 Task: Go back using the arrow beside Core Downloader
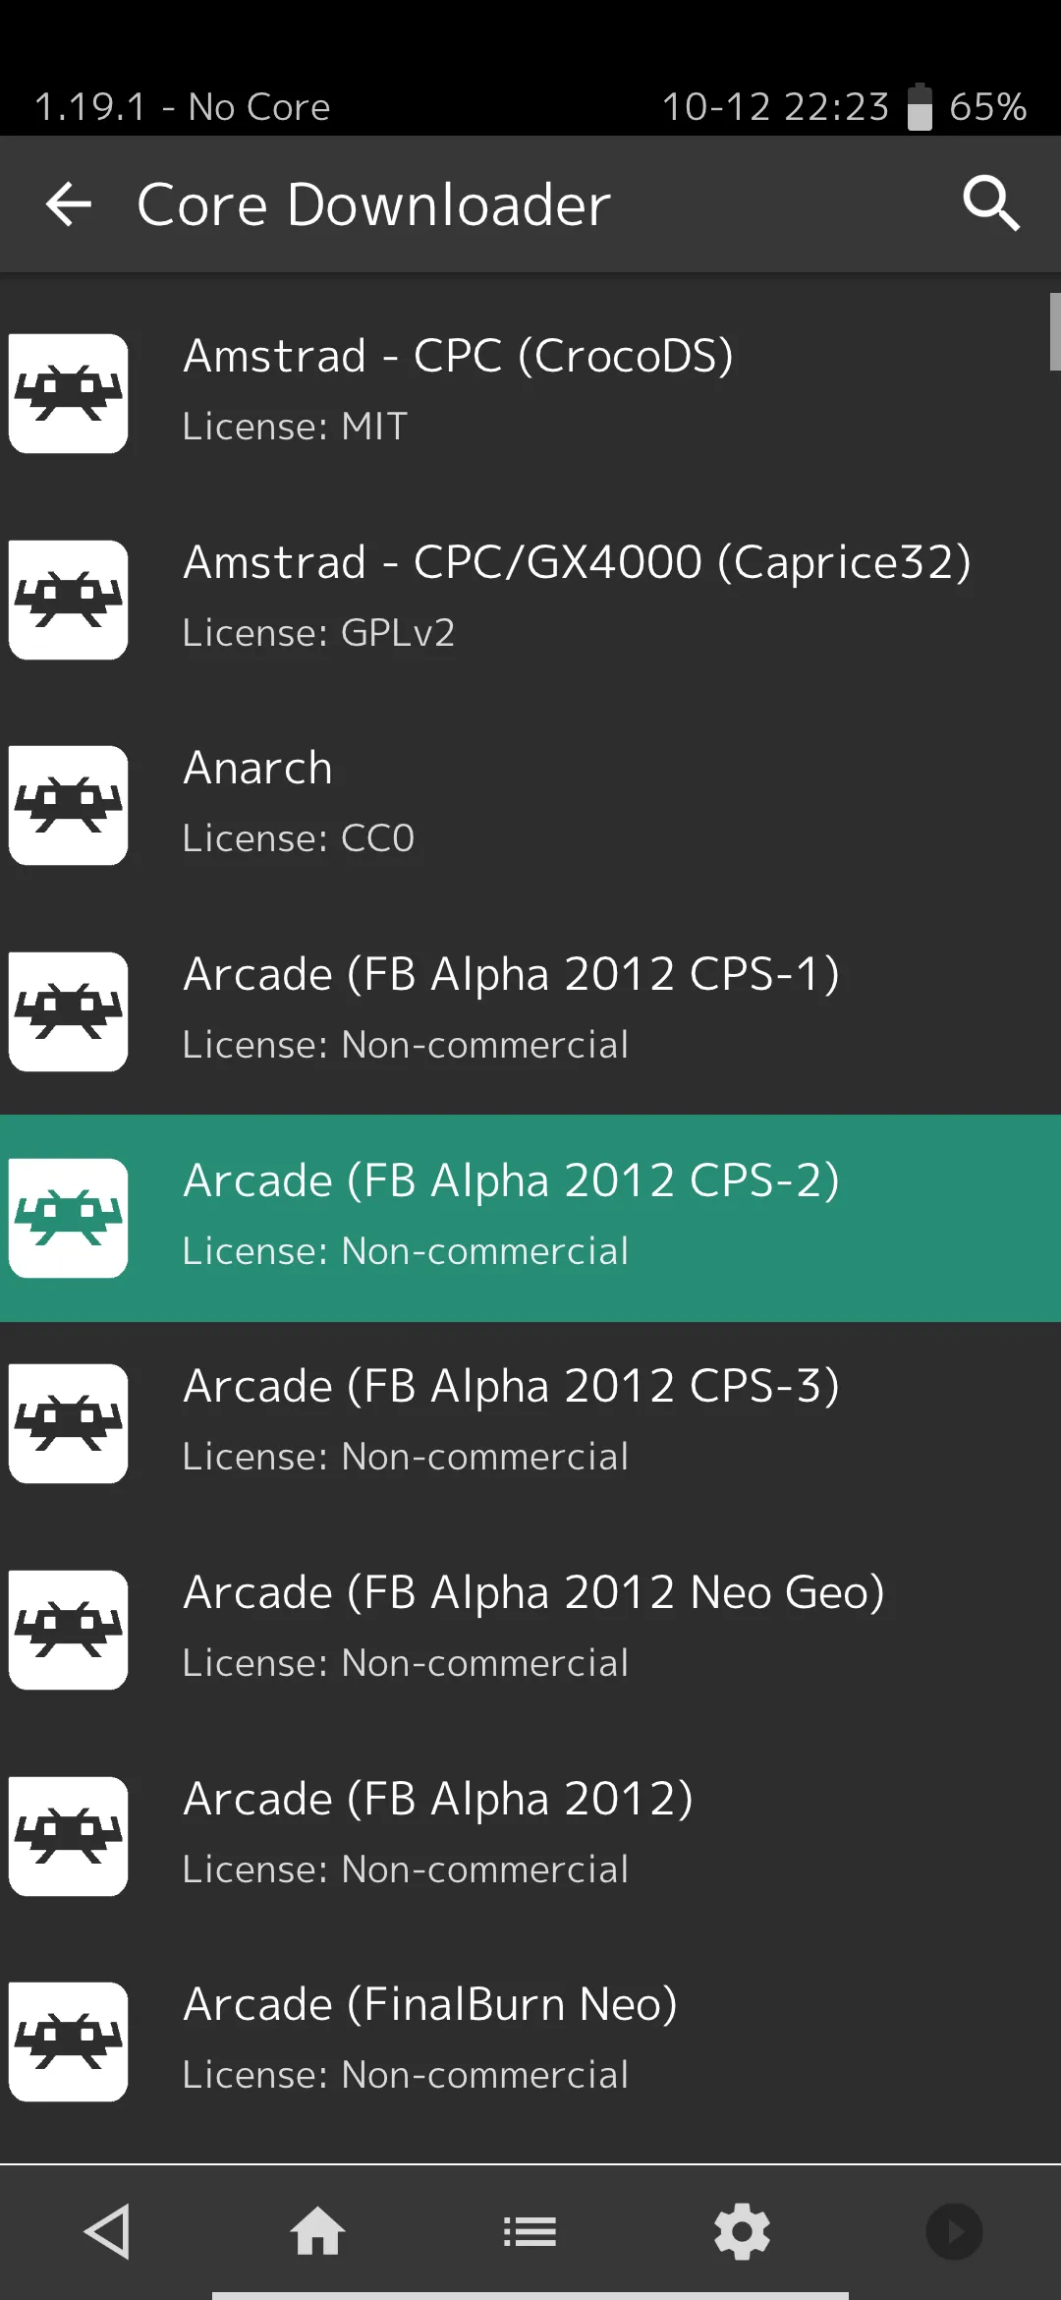coord(69,204)
